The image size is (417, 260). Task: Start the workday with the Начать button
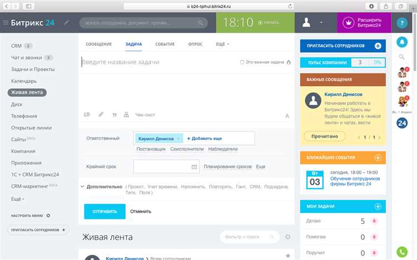pos(269,23)
